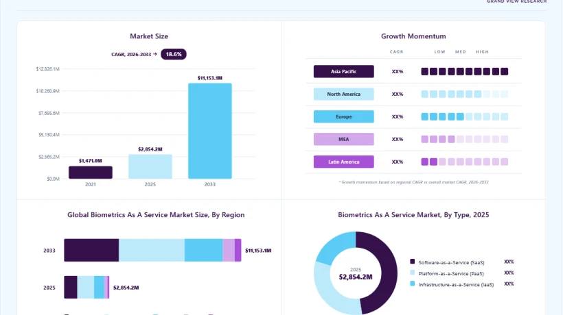
Task: Select the MEA region label
Action: coord(343,139)
